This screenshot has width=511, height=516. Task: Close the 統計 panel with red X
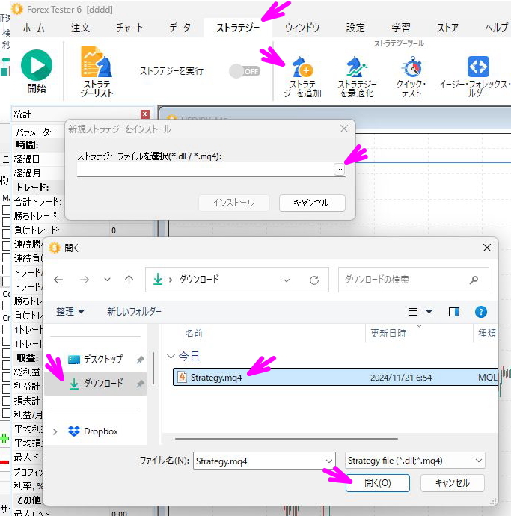145,114
